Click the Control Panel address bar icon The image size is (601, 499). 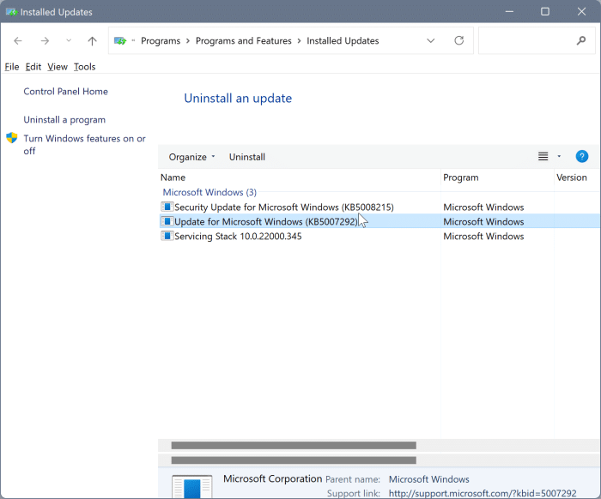tap(120, 40)
